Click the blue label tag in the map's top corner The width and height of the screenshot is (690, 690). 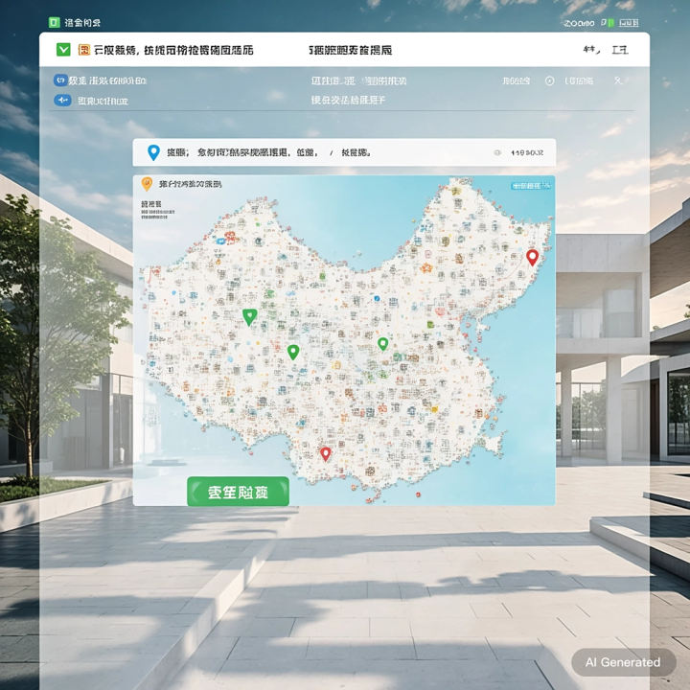pyautogui.click(x=531, y=186)
